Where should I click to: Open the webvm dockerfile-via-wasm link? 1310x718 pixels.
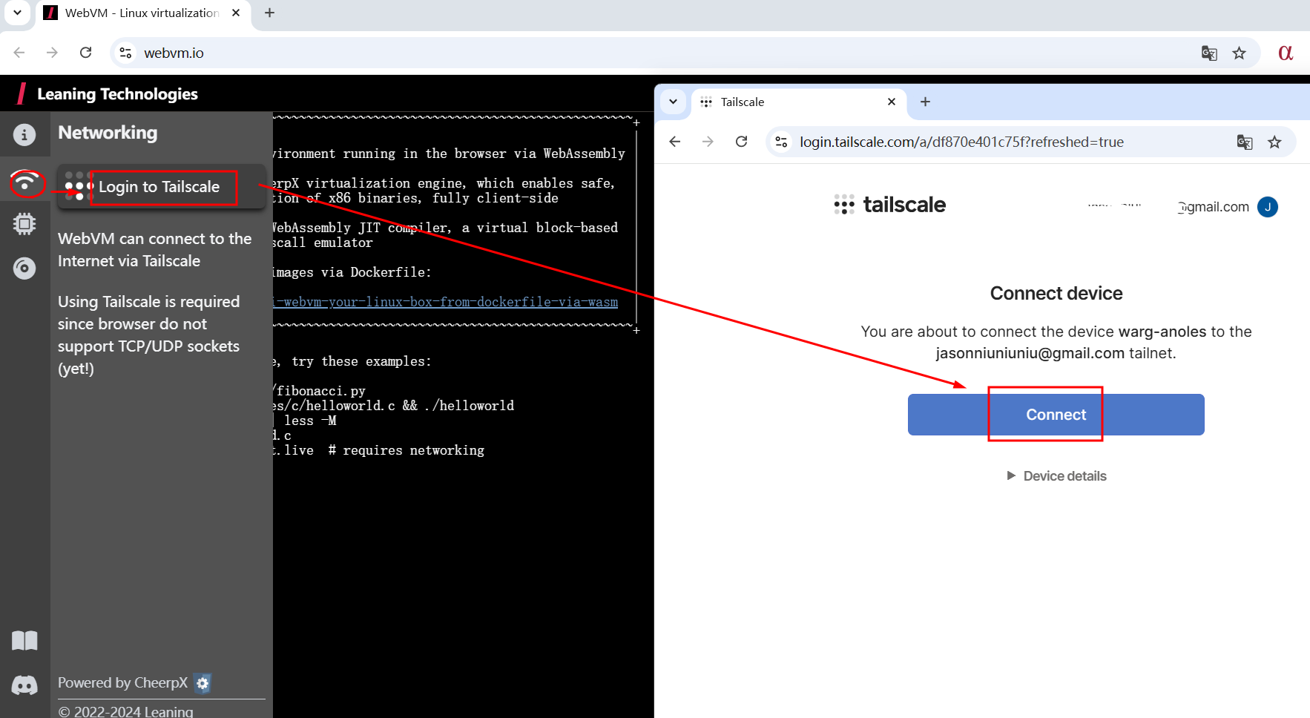(x=445, y=302)
